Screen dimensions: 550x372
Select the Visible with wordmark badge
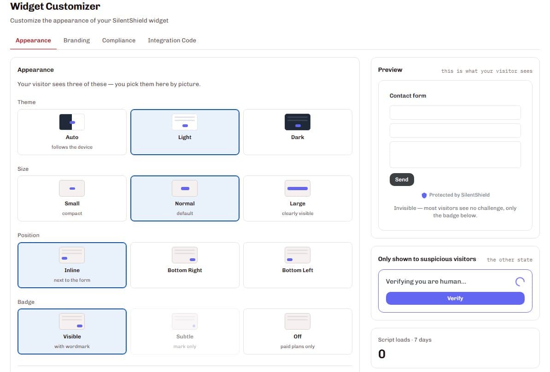[x=72, y=331]
